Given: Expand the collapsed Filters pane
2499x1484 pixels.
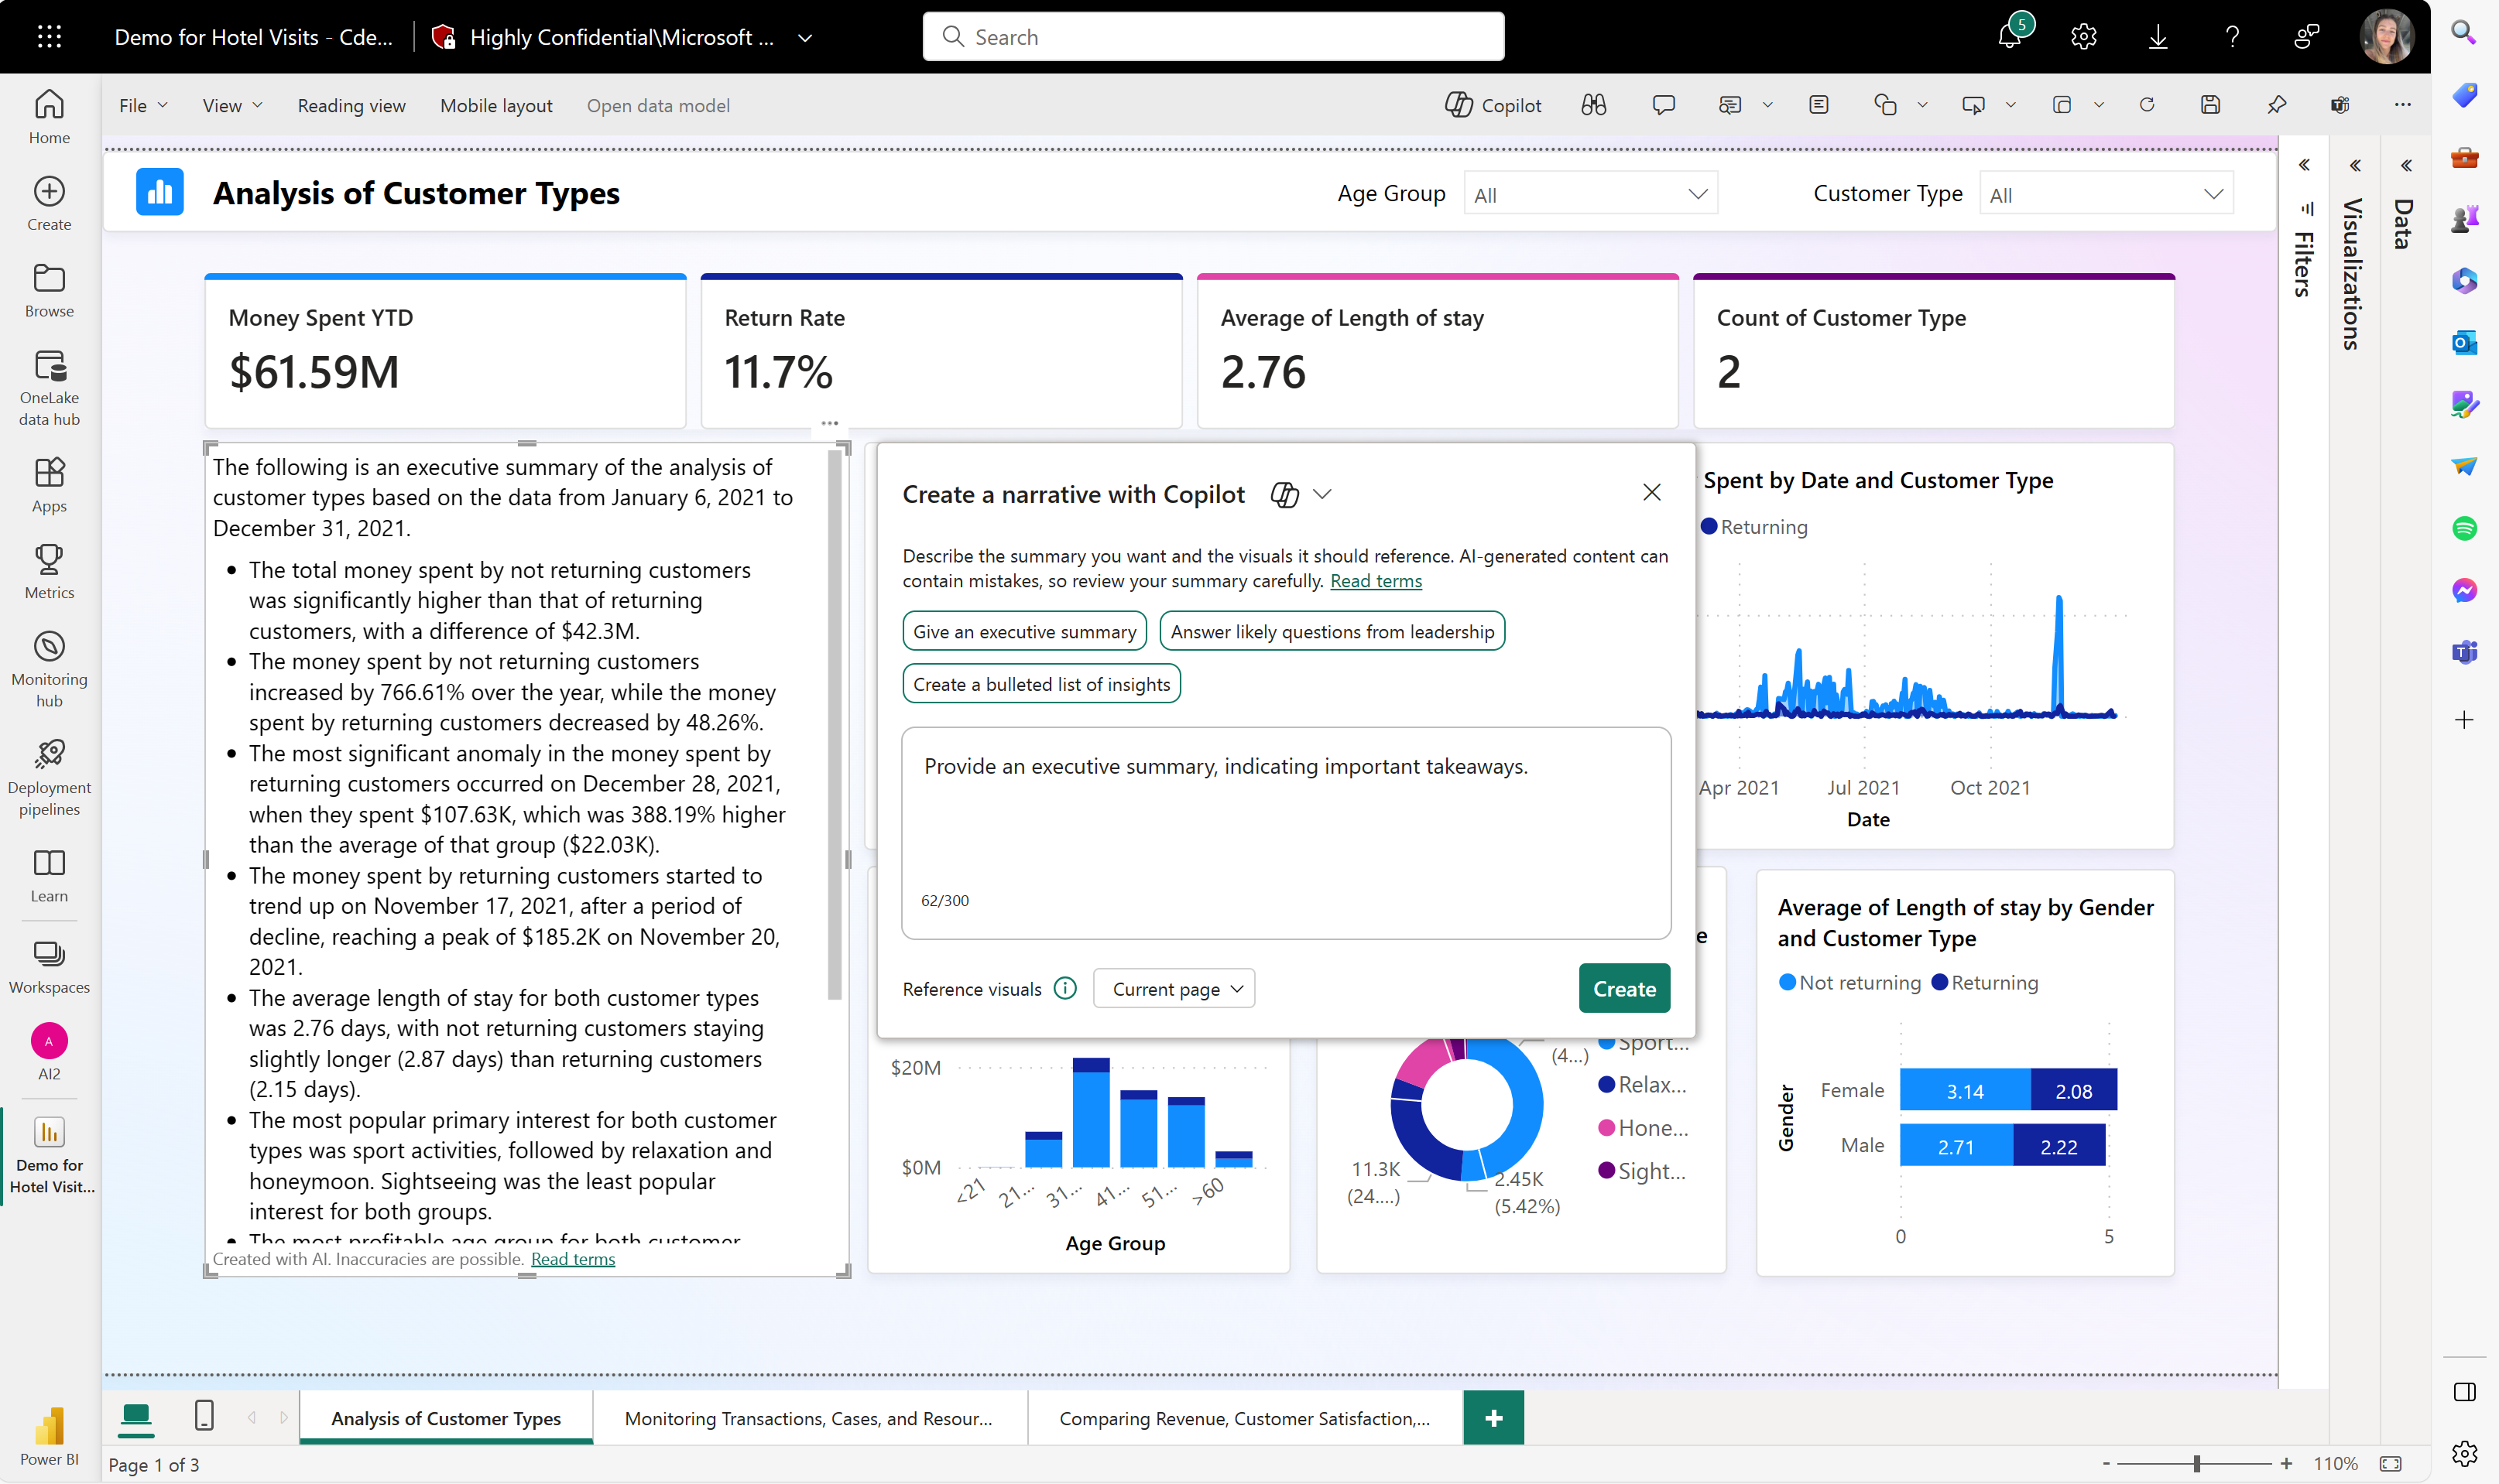Looking at the screenshot, I should pyautogui.click(x=2304, y=165).
